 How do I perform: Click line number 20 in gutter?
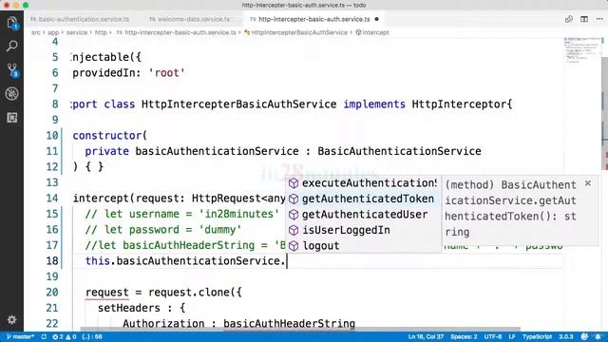tap(52, 293)
